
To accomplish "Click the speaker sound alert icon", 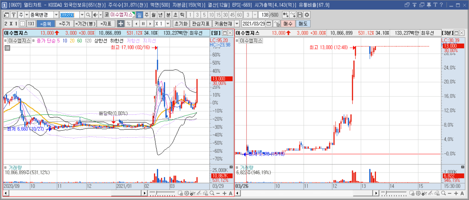I will pos(95,15).
